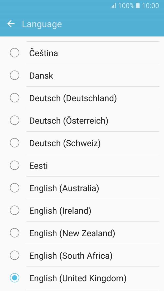Select English (New Zealand) as the language

click(x=15, y=233)
